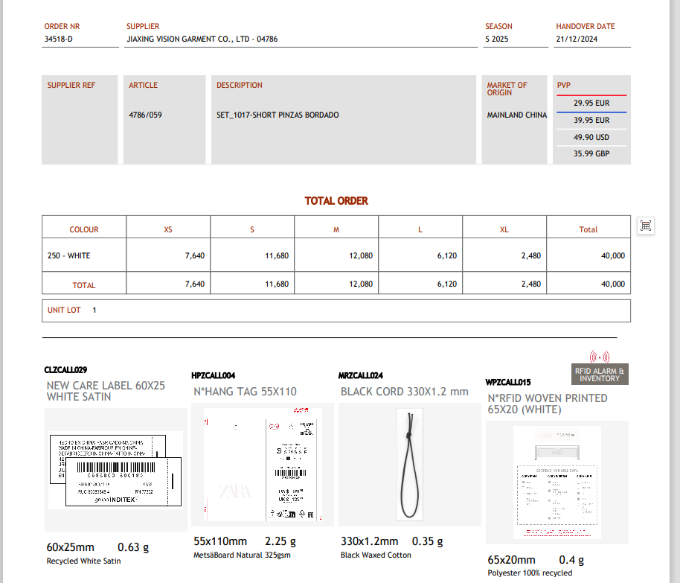Select the 29.95 EUR price with red line

(591, 103)
